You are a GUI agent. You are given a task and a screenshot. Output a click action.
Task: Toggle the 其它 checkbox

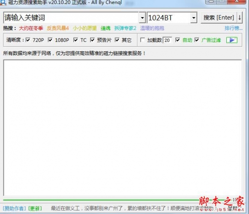[117, 40]
